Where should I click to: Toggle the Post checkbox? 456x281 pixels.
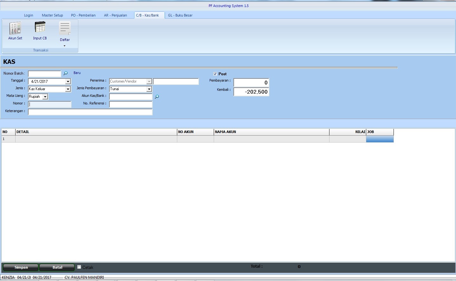pos(215,74)
